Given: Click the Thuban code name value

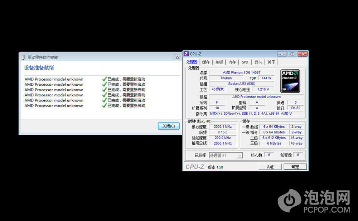Looking at the screenshot, I should (226, 78).
